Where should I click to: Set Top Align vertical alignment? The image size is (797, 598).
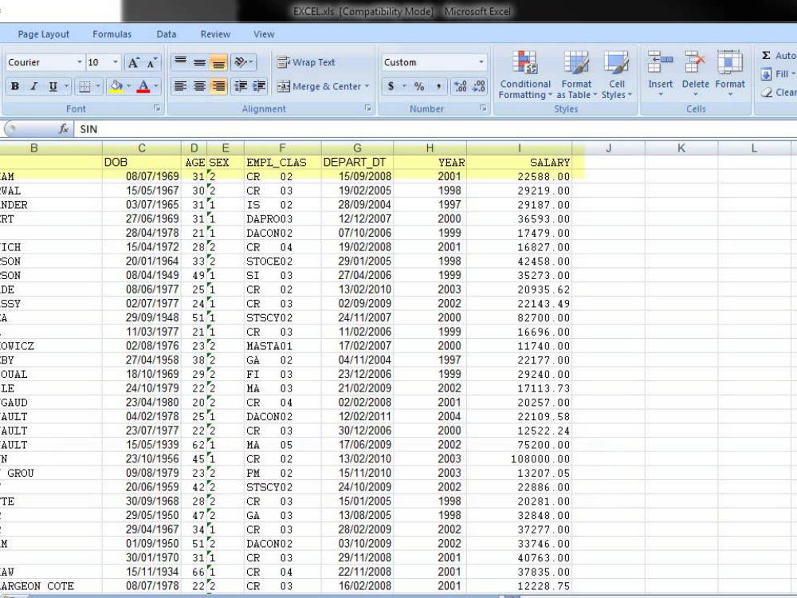180,62
